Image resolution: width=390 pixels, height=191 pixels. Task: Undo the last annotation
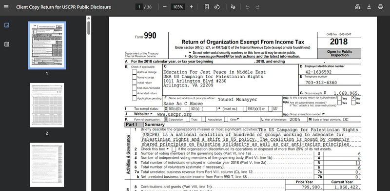pos(247,7)
